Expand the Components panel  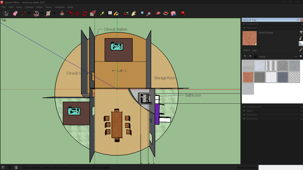tap(254, 107)
